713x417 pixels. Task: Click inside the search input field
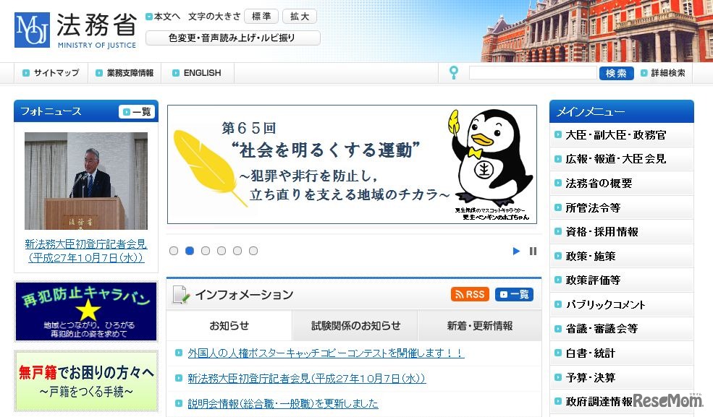click(533, 73)
